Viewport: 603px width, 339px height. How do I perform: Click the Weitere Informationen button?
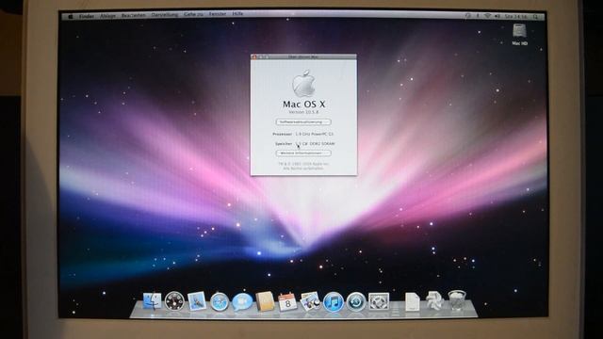click(303, 153)
